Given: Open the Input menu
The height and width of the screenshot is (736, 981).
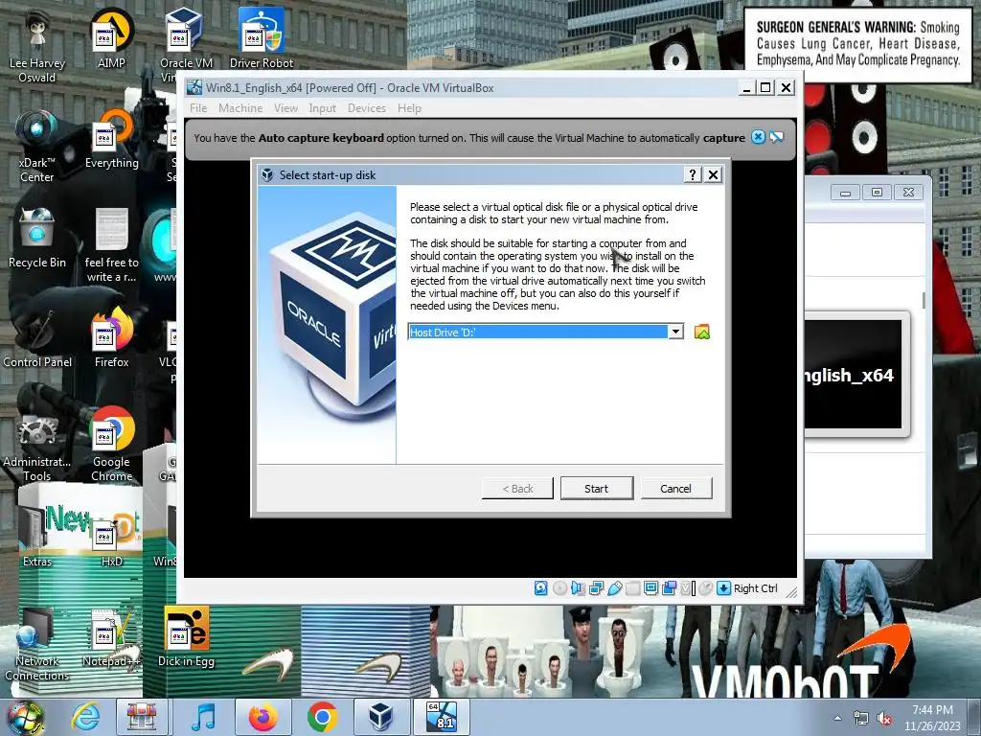Looking at the screenshot, I should [322, 108].
